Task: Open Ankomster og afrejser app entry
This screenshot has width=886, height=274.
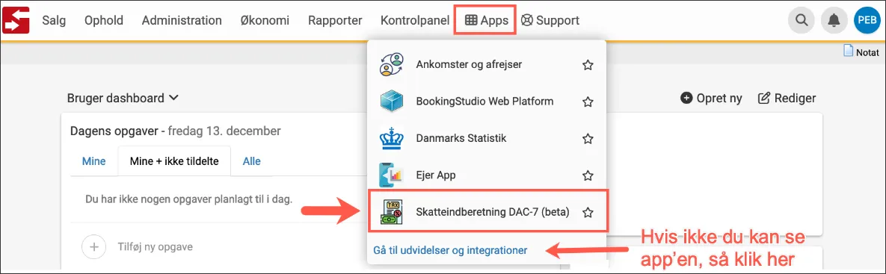Action: (x=487, y=64)
